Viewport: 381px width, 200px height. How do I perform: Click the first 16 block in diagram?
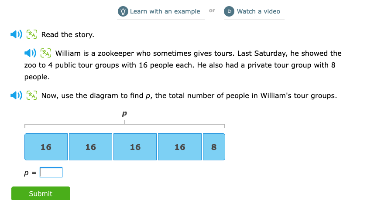[46, 147]
